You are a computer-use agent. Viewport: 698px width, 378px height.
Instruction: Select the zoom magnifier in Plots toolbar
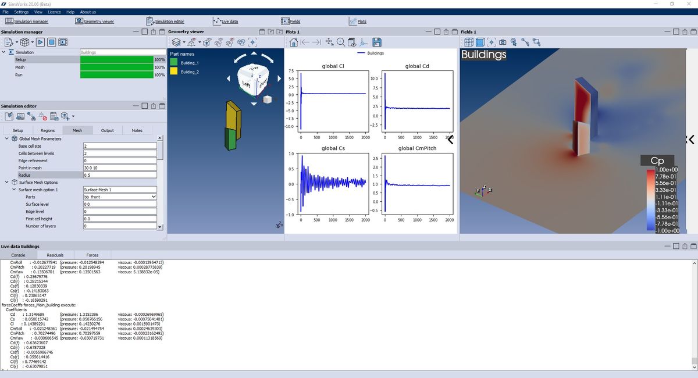click(x=341, y=42)
